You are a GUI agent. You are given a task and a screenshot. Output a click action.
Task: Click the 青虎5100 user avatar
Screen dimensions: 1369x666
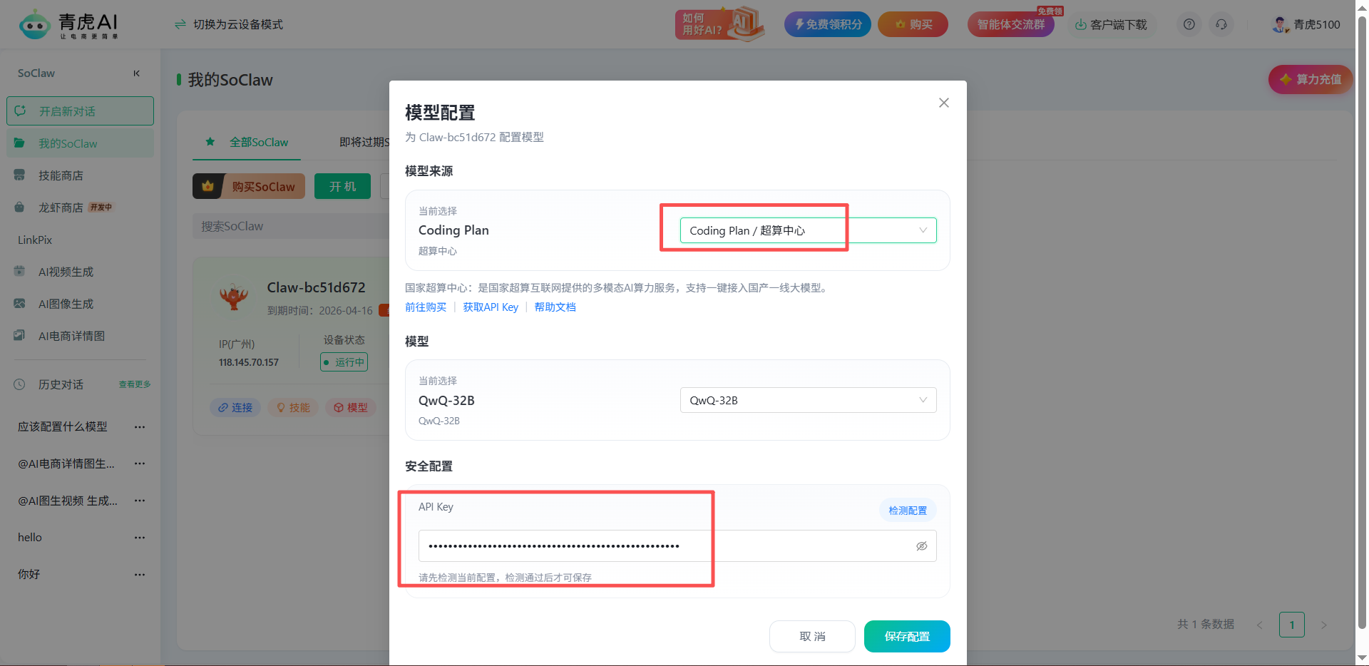pyautogui.click(x=1280, y=25)
